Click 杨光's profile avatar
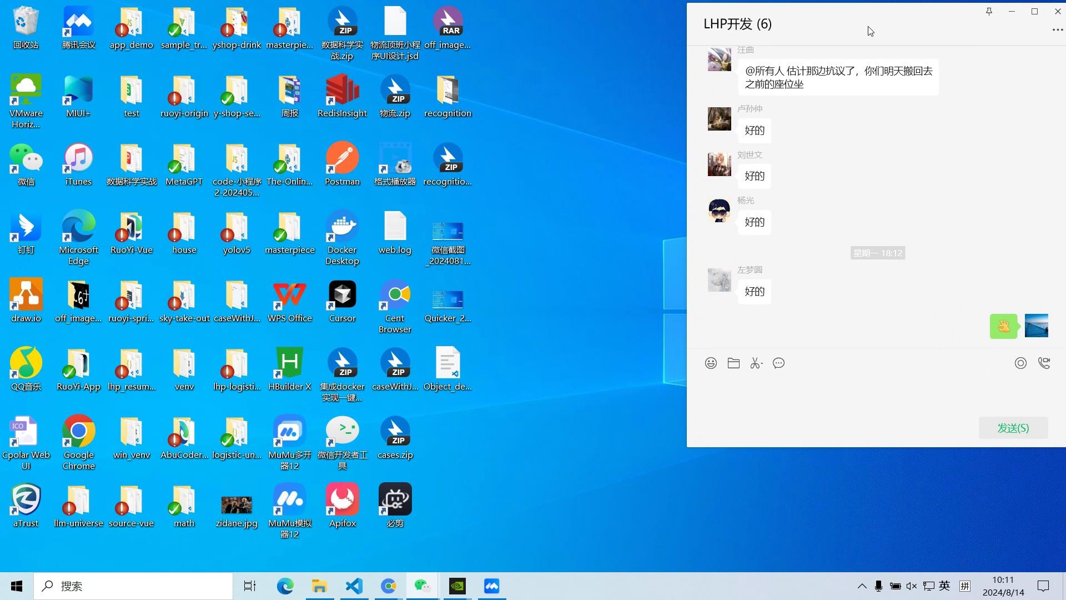 719,211
